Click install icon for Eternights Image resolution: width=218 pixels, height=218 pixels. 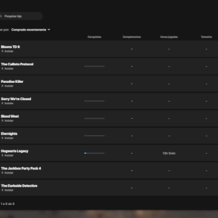[2, 138]
